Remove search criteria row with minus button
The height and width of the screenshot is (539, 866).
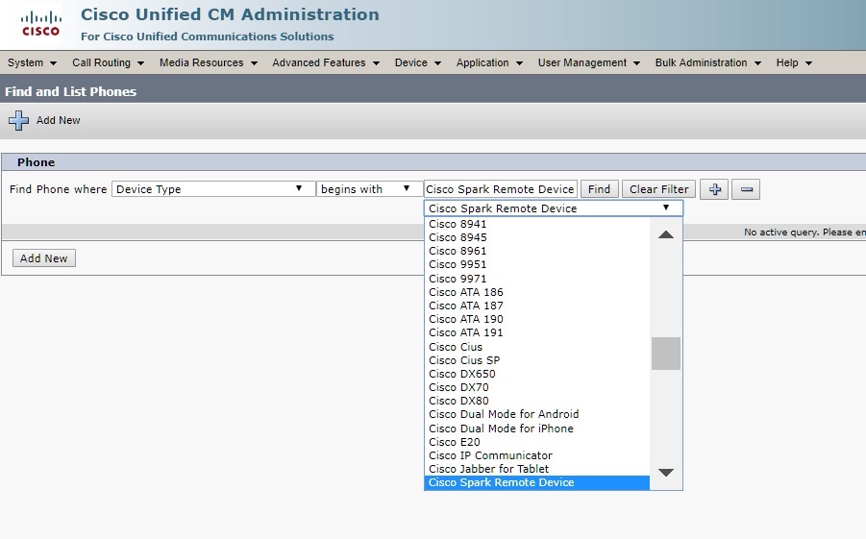pos(746,189)
